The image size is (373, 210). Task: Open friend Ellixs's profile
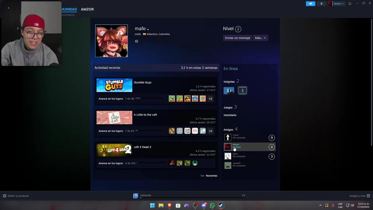(249, 156)
